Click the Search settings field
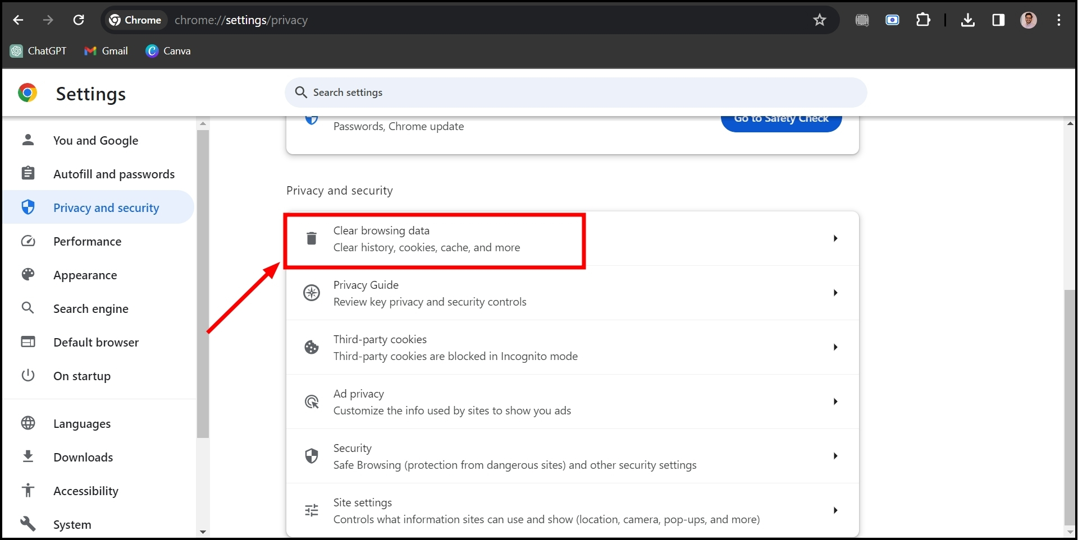Screen dimensions: 1078x540 point(575,93)
